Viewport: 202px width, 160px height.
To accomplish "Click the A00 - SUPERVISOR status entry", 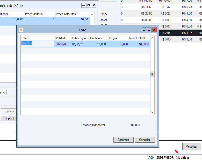I will (x=161, y=158).
